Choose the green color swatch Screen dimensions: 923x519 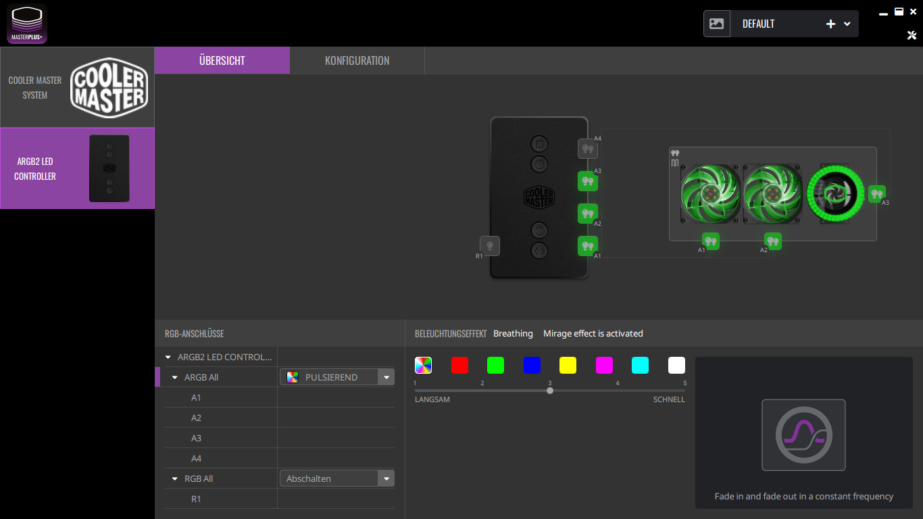point(495,366)
